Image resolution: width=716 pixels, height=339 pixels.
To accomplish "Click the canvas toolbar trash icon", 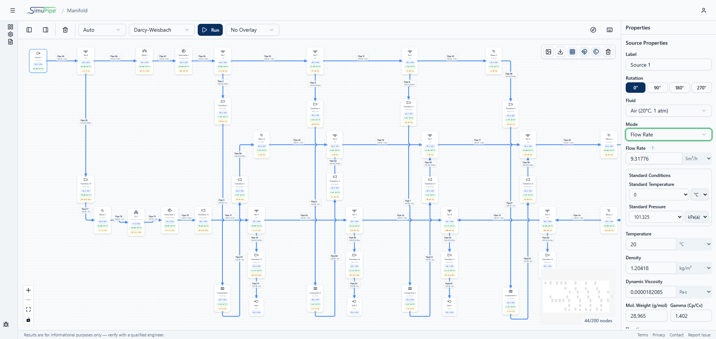I will 608,52.
